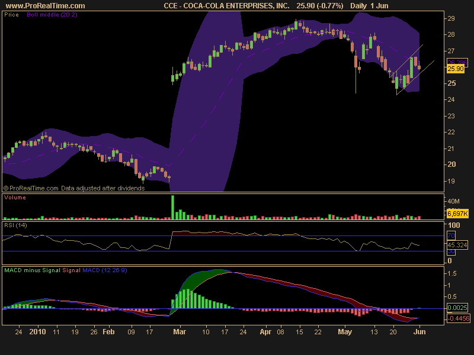
Task: Click the 29 price axis label
Action: coord(451,18)
